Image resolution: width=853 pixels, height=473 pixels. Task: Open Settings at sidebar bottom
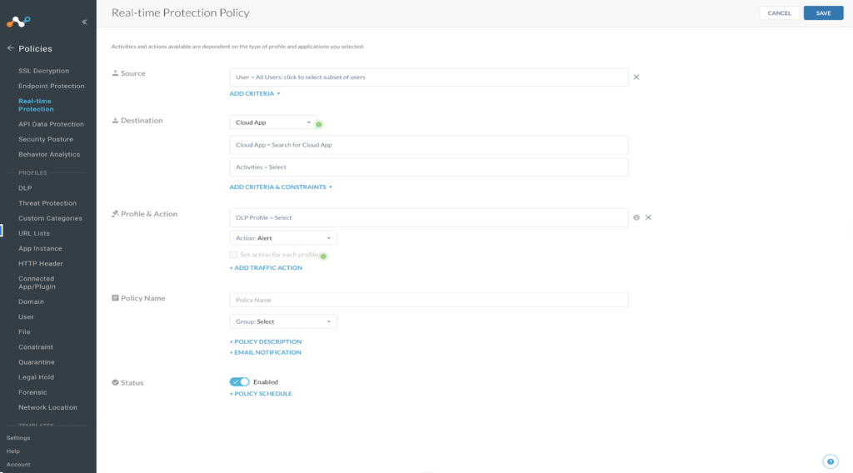tap(18, 438)
